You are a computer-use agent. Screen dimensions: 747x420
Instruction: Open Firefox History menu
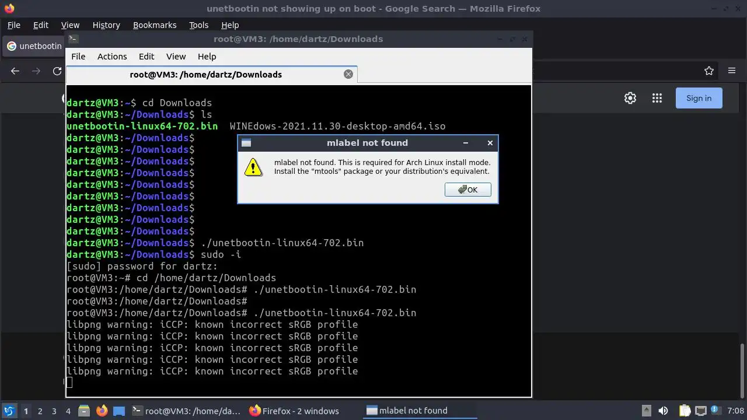(x=106, y=25)
